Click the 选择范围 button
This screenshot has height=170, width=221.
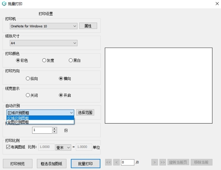85,113
